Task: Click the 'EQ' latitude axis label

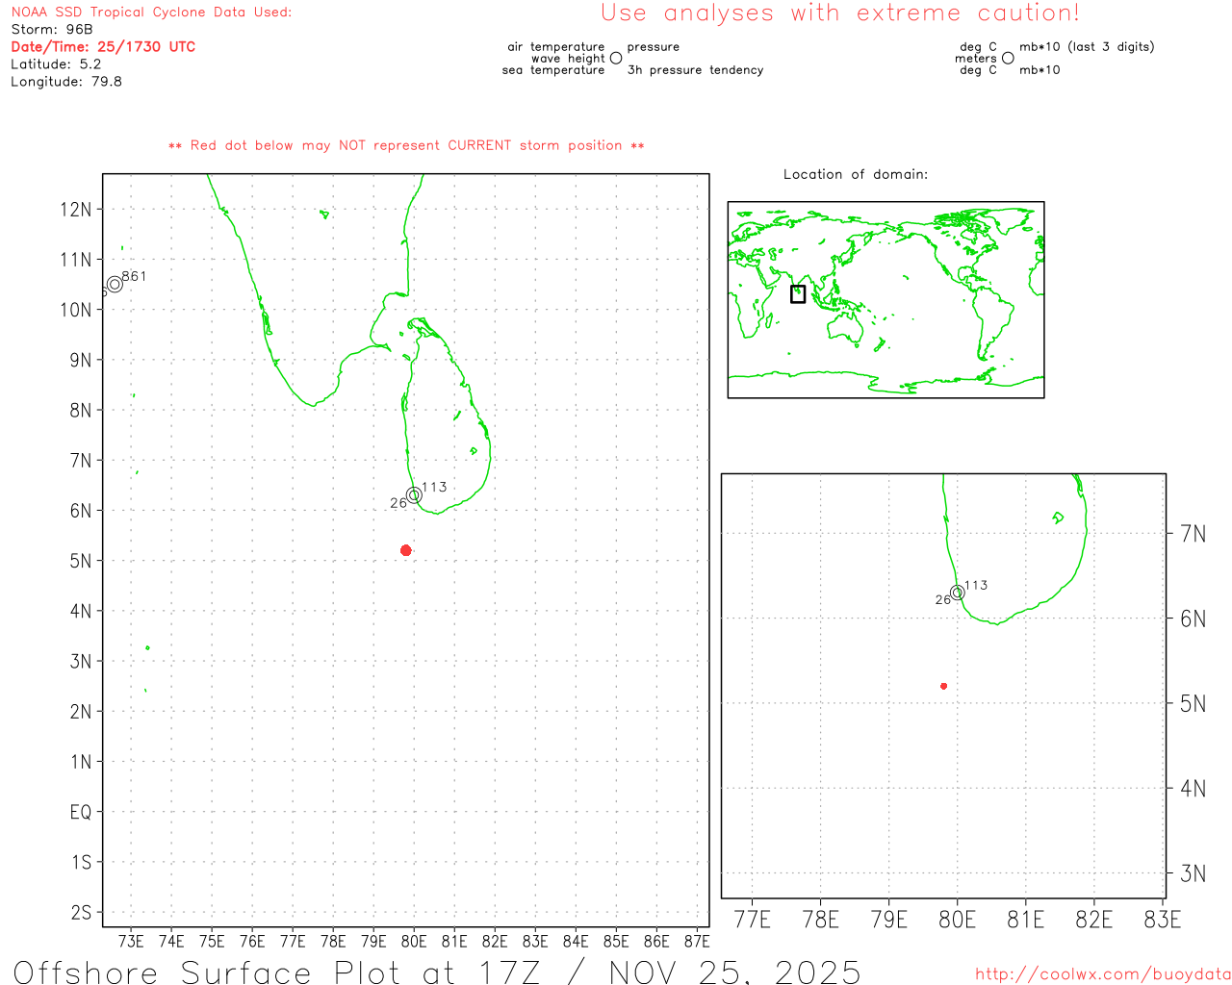Action: (81, 813)
